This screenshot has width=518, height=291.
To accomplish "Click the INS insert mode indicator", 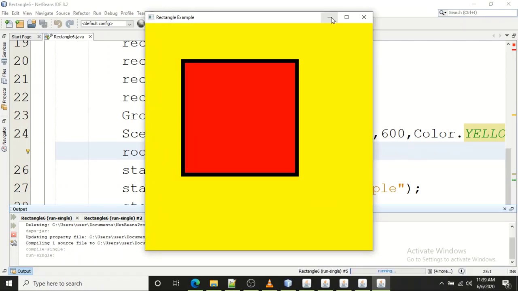I will [x=512, y=272].
